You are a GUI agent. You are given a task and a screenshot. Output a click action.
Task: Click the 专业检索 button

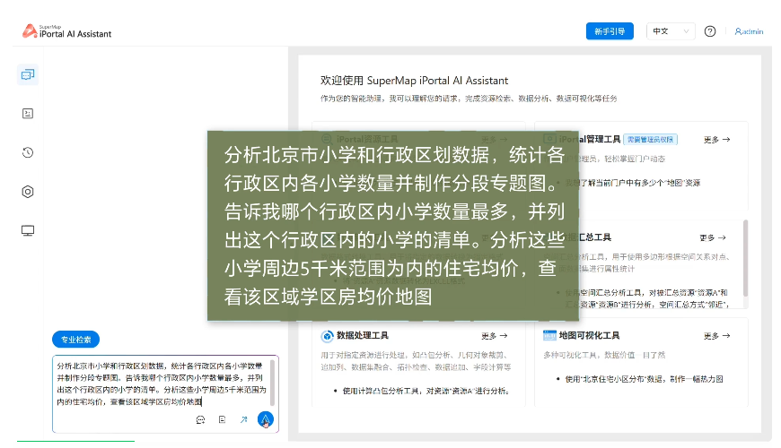(76, 340)
